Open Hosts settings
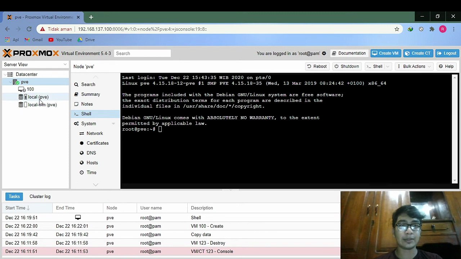Screen dimensions: 461x259 coord(92,163)
